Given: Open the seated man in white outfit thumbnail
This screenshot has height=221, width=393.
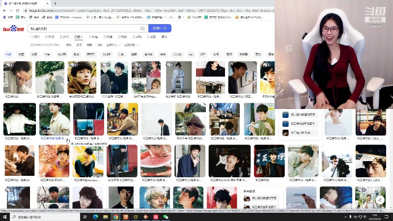Looking at the screenshot, I should pos(179,78).
